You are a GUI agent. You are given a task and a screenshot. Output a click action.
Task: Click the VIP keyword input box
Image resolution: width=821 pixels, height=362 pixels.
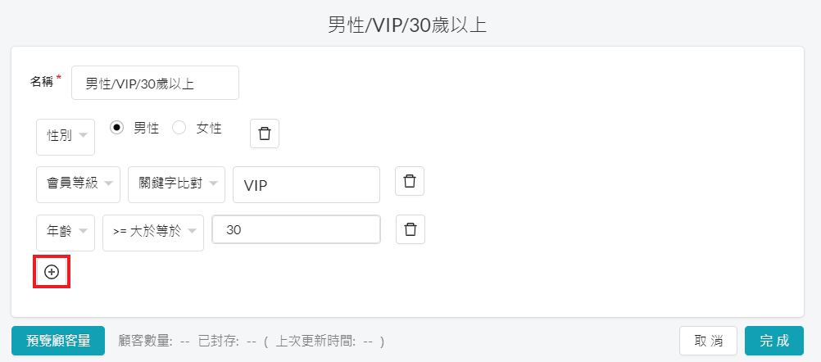point(306,184)
